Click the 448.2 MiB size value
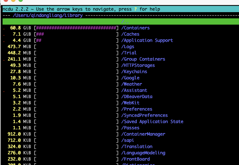Screen dimensions: 239x165 [19, 53]
